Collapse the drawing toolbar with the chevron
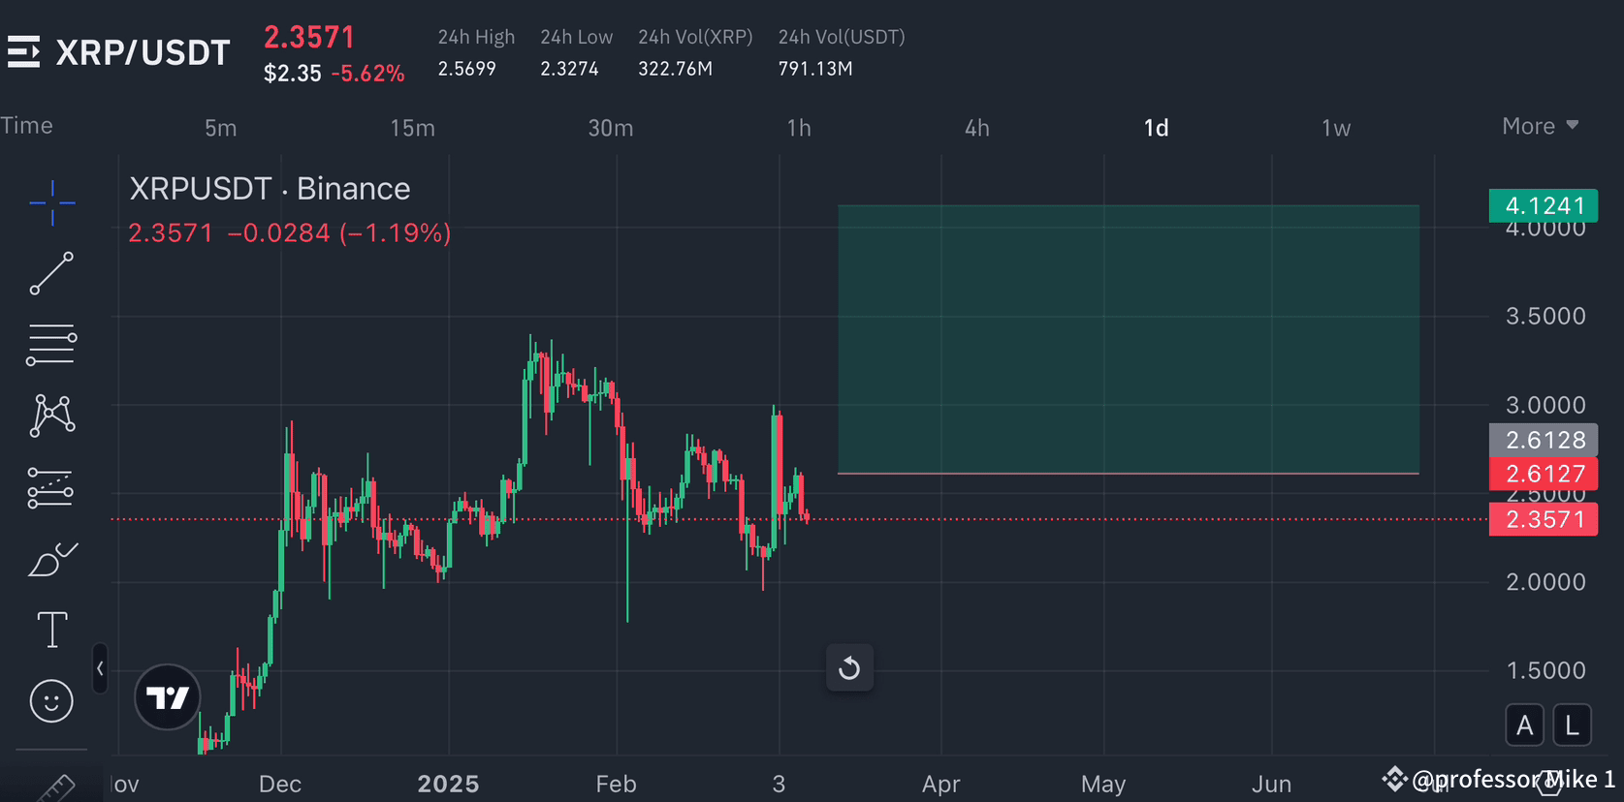This screenshot has height=802, width=1624. tap(100, 668)
